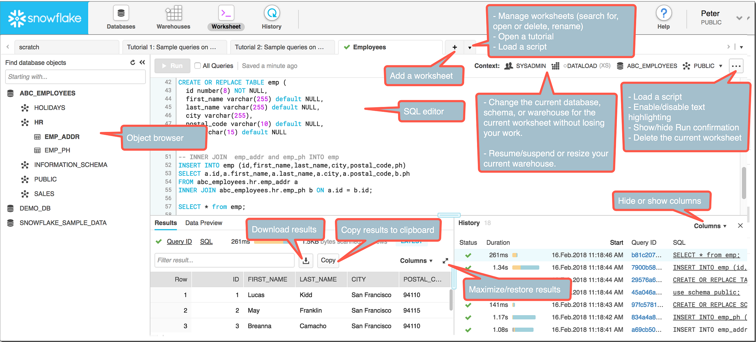
Task: Add a new worksheet with plus button
Action: (x=455, y=47)
